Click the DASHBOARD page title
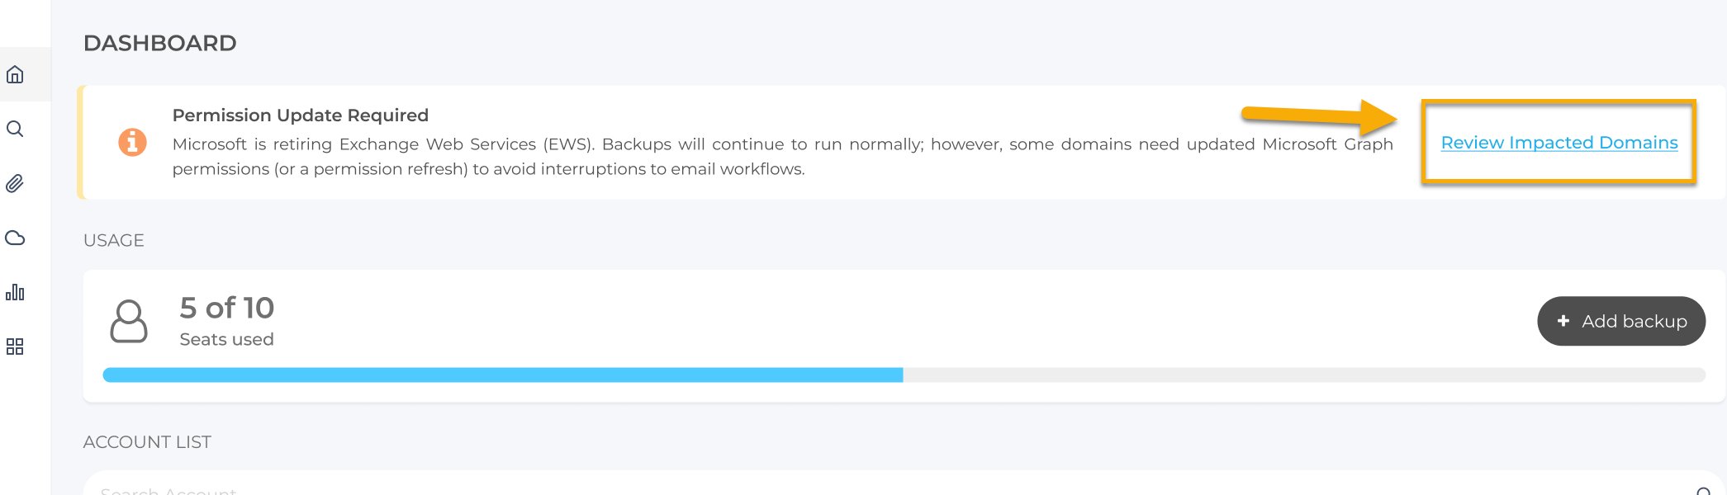The image size is (1727, 495). tap(160, 43)
